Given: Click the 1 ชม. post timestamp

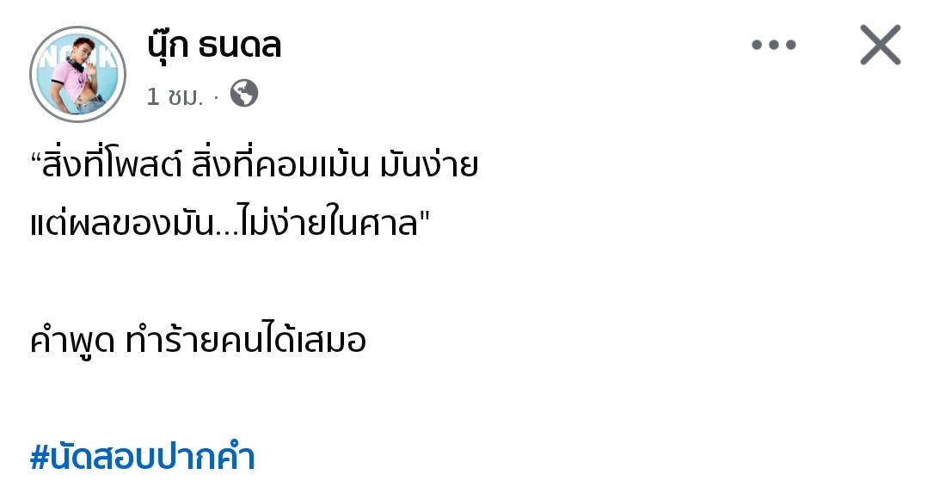Looking at the screenshot, I should pos(175,96).
